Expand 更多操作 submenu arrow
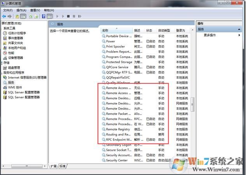 pyautogui.click(x=239, y=35)
